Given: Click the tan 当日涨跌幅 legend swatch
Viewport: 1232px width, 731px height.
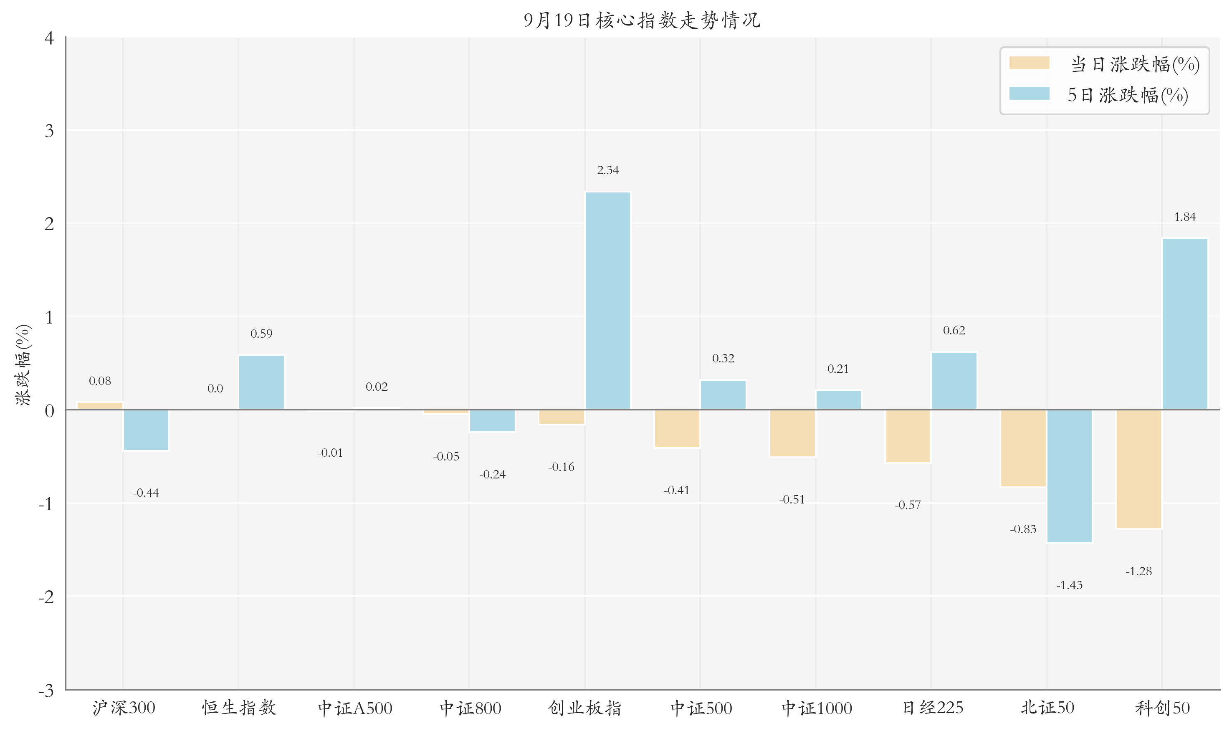Looking at the screenshot, I should (x=1029, y=63).
